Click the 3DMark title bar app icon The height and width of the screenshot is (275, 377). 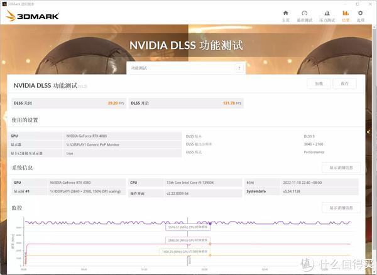click(4, 4)
